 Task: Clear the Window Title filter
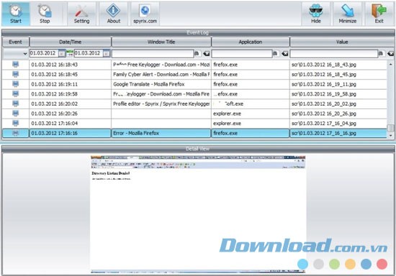click(x=207, y=53)
